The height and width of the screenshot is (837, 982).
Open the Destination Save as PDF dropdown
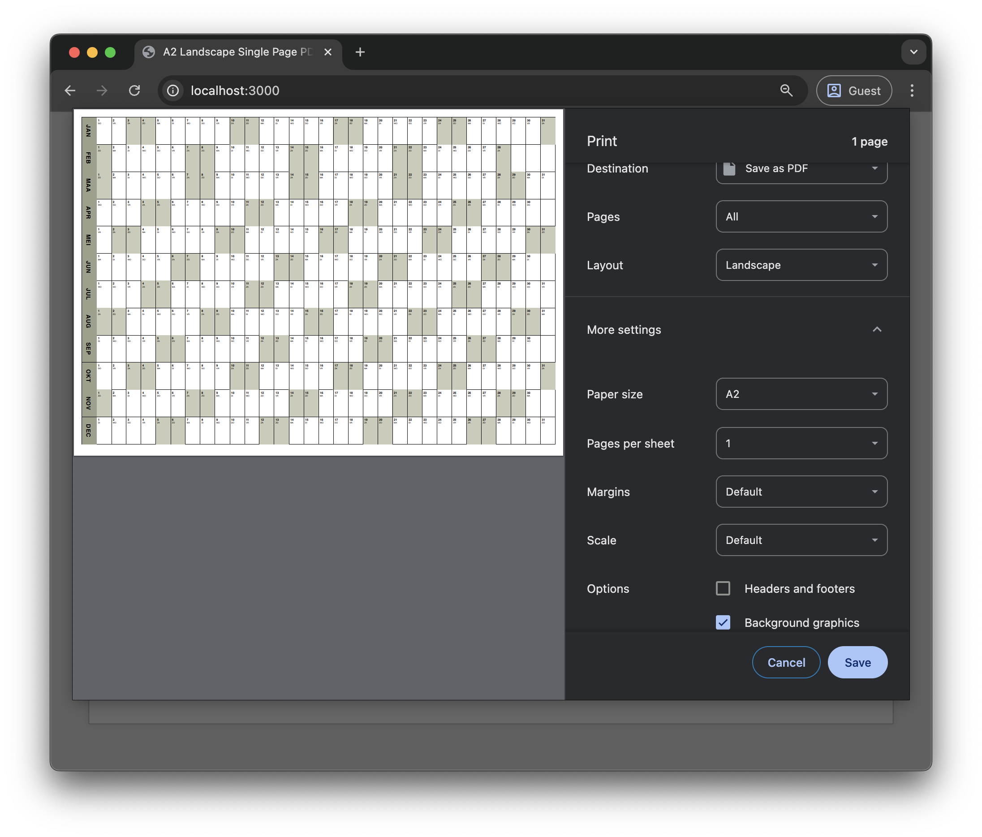pos(801,169)
